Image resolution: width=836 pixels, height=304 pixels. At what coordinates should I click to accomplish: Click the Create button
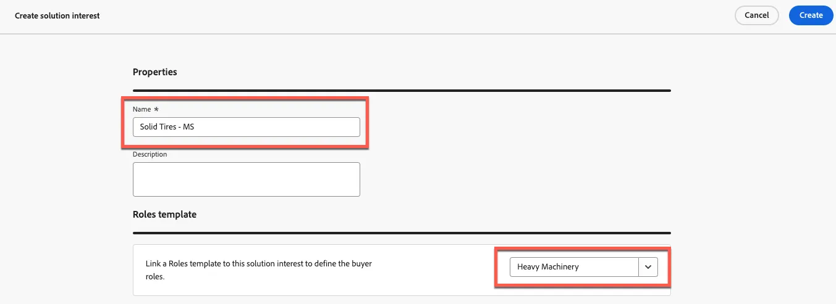pos(811,15)
